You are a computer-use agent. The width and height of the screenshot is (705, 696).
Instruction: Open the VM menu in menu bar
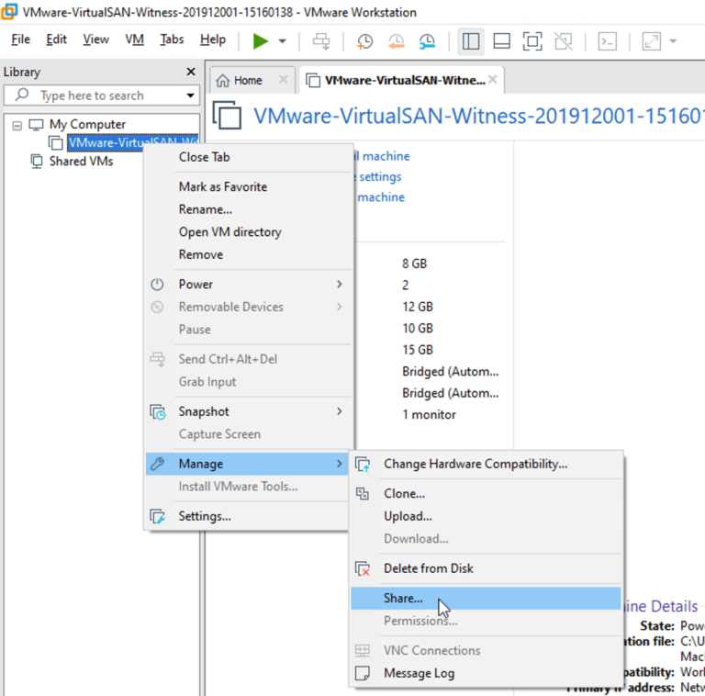[134, 39]
